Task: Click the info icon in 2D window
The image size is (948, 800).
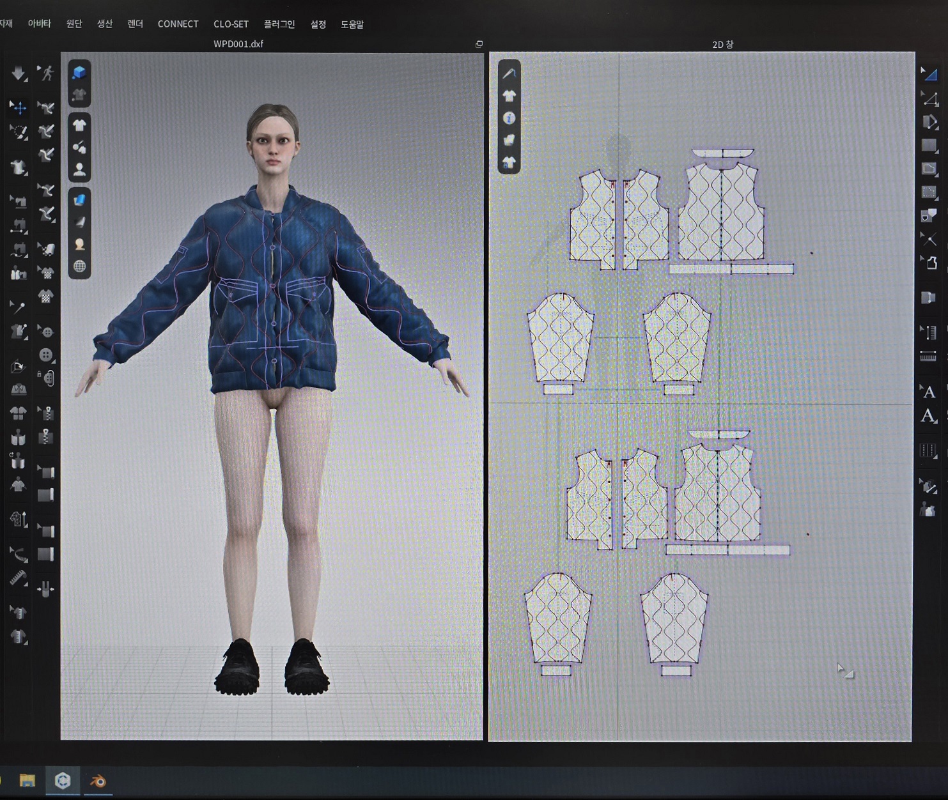Action: point(509,118)
